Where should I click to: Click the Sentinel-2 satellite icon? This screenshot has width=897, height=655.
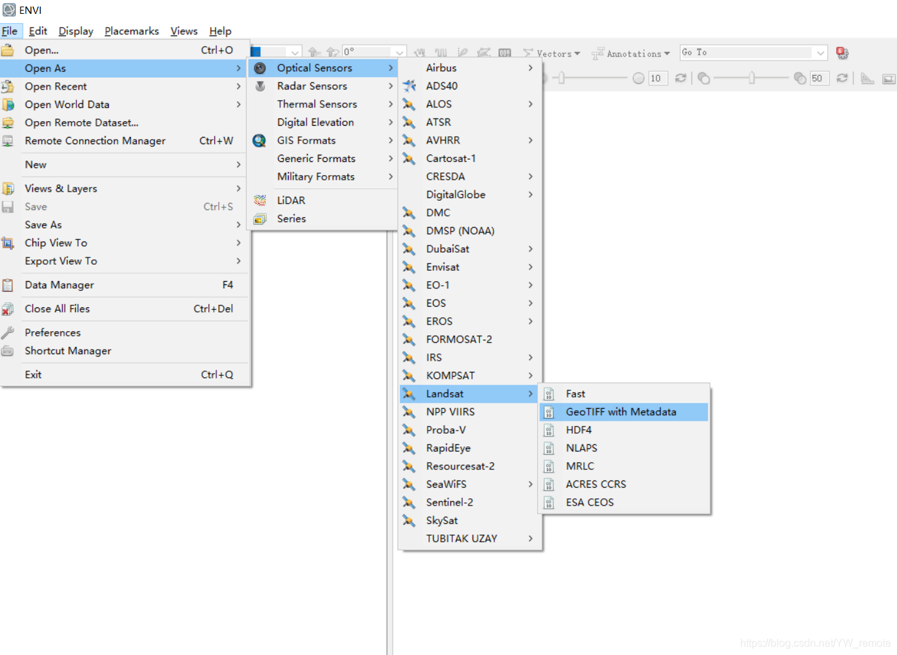tap(409, 502)
